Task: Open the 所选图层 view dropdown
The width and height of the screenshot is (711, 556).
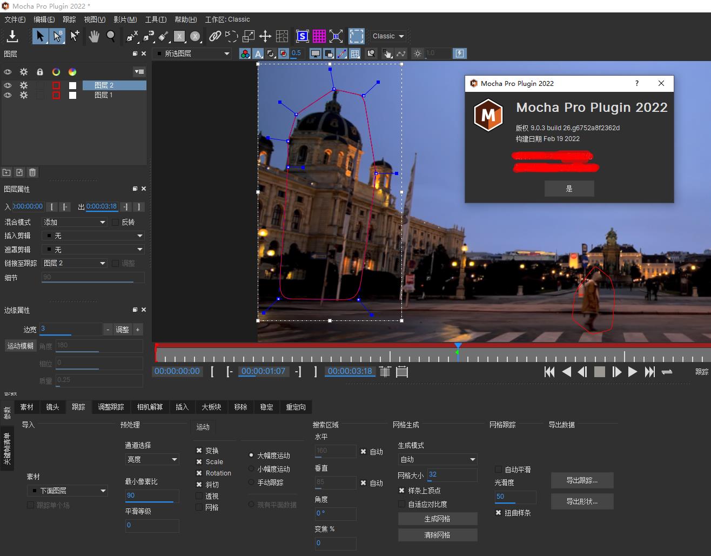Action: (x=192, y=53)
